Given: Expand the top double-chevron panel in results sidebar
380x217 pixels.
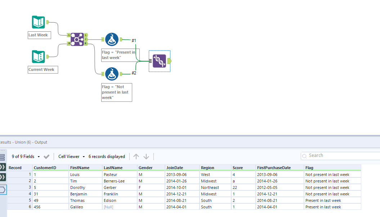Looking at the screenshot, I should tap(3, 167).
